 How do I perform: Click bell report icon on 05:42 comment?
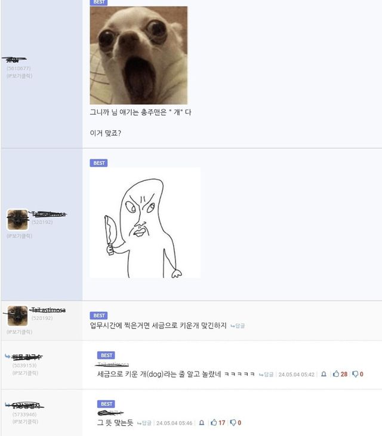tap(324, 374)
